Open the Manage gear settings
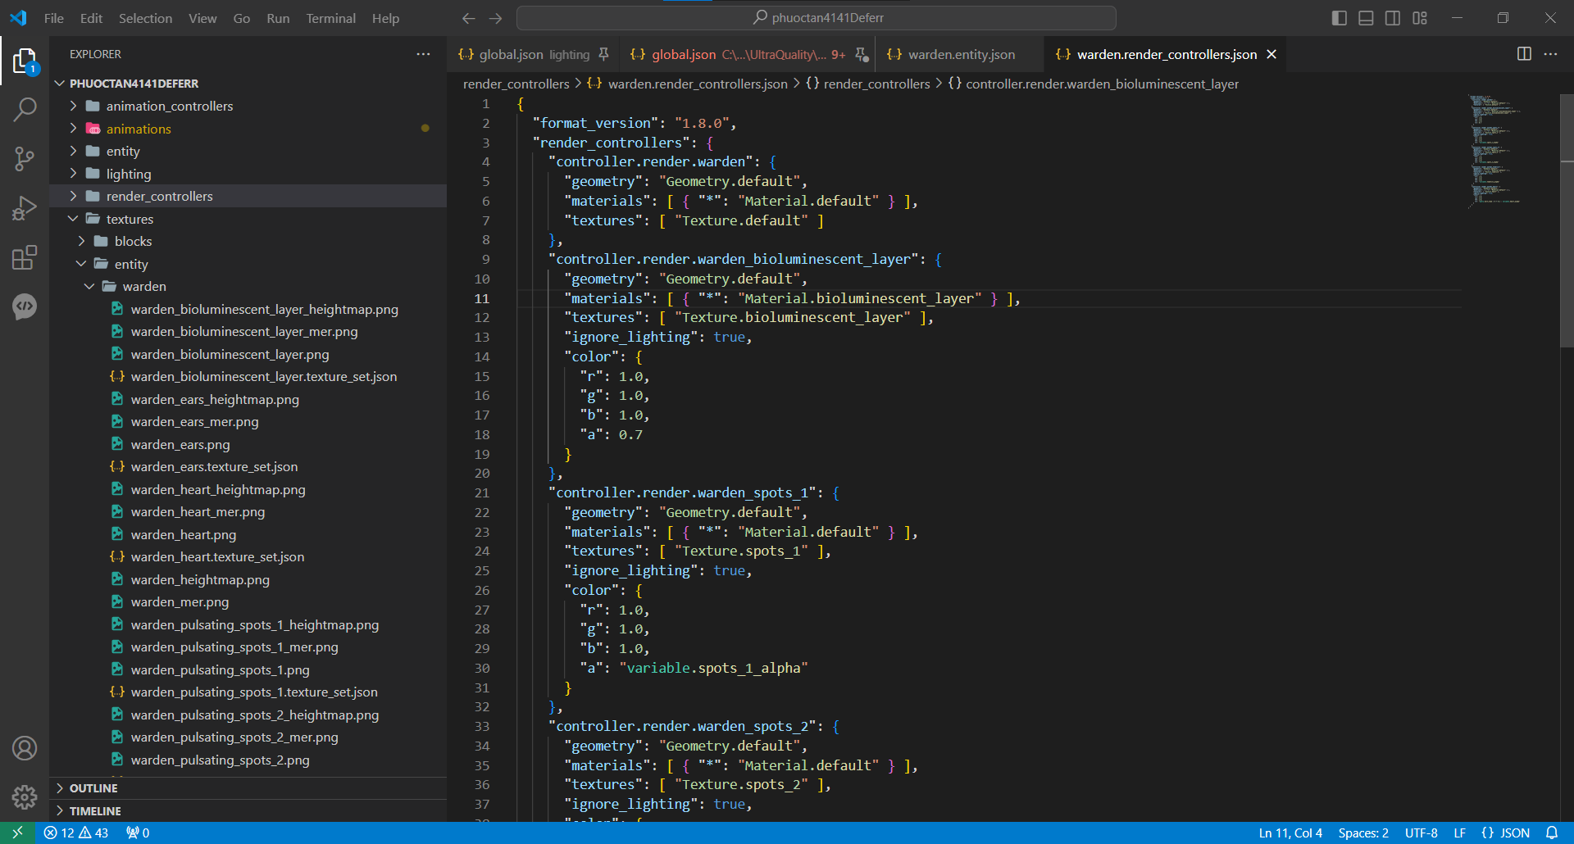1574x844 pixels. point(25,796)
